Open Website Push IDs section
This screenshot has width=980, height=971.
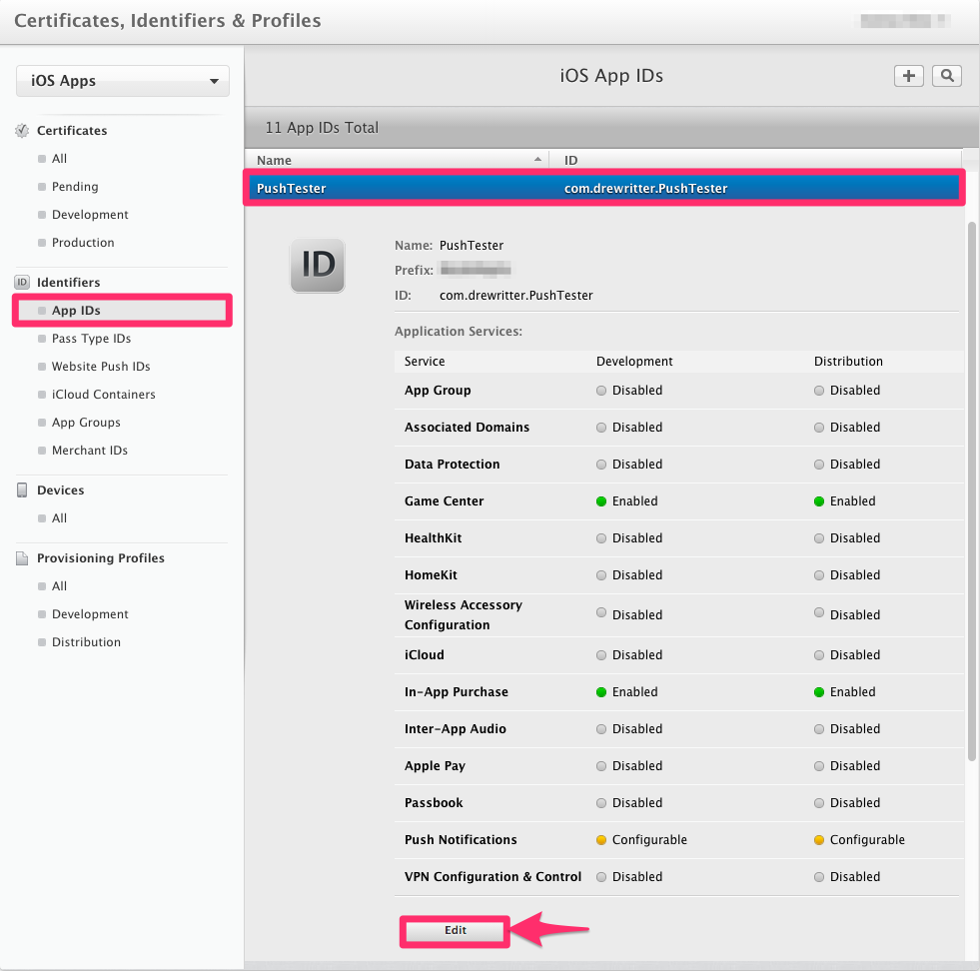point(101,367)
